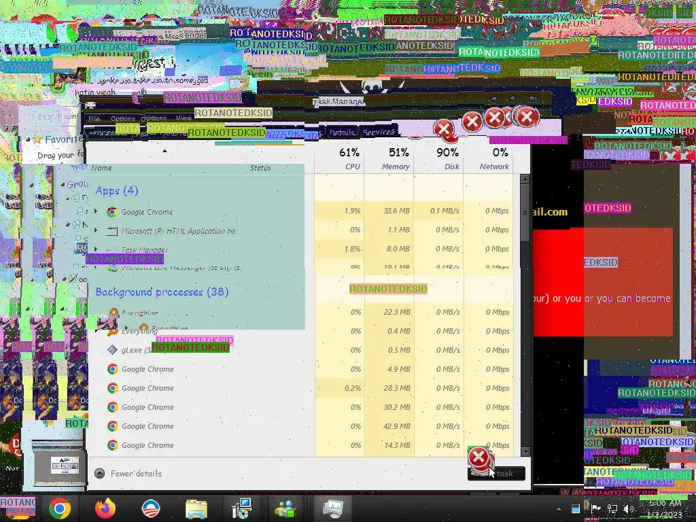Select the Task Manager row under Apps

[x=300, y=249]
